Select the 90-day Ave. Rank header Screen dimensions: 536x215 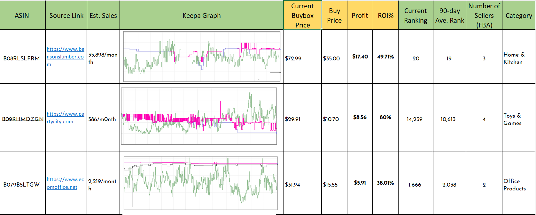[x=449, y=15]
